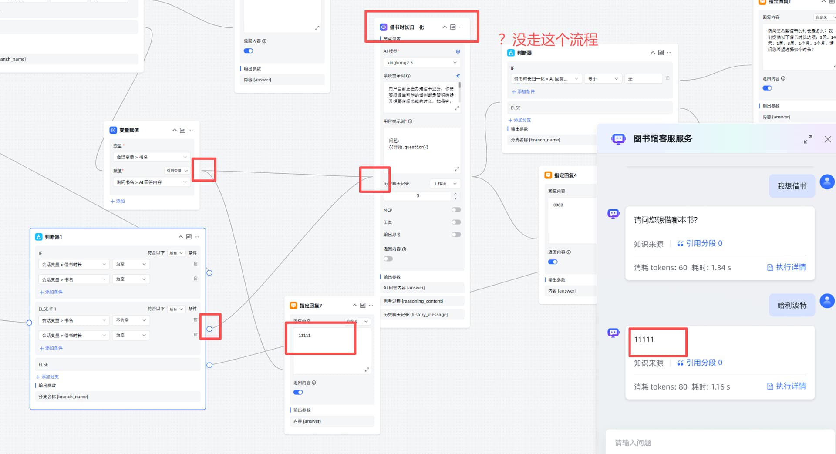The image size is (836, 454).
Task: Open the 历史聊天记录 工作流 dropdown
Action: [x=445, y=184]
